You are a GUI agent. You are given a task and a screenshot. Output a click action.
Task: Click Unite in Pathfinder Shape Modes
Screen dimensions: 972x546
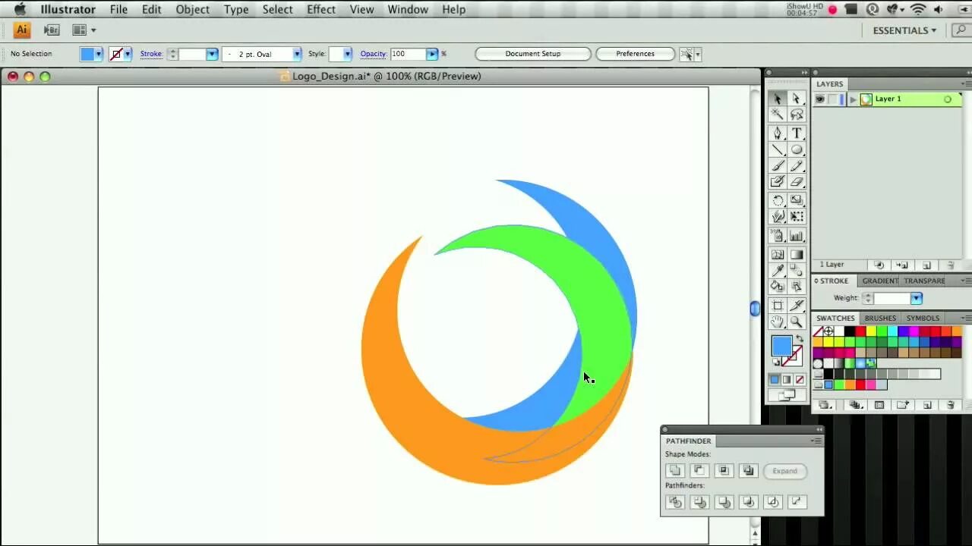[675, 471]
